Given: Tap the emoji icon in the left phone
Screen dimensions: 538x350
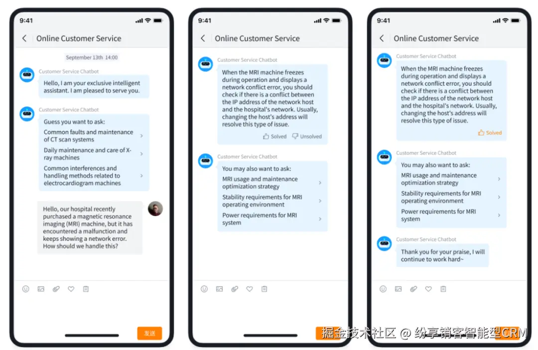Looking at the screenshot, I should tap(26, 289).
